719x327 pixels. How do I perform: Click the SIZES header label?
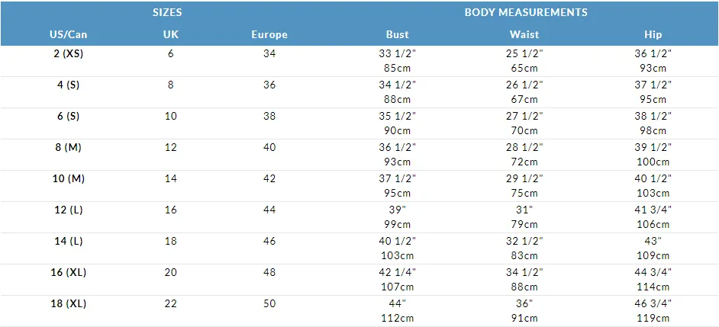coord(167,12)
